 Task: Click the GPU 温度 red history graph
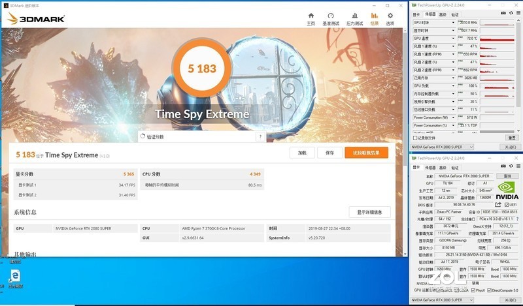tap(497, 38)
